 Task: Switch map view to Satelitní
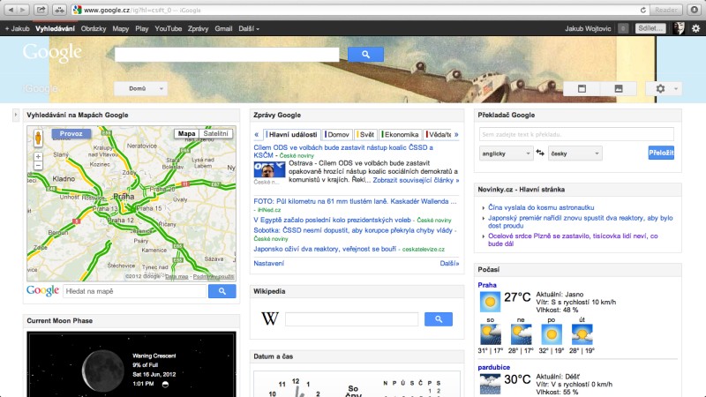click(215, 134)
